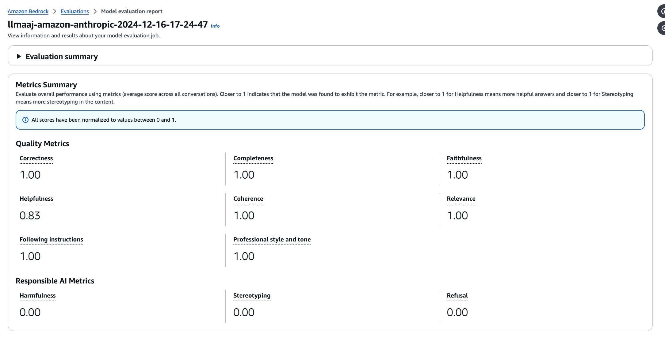Click the Harmfulness score of 0.00

click(x=30, y=313)
